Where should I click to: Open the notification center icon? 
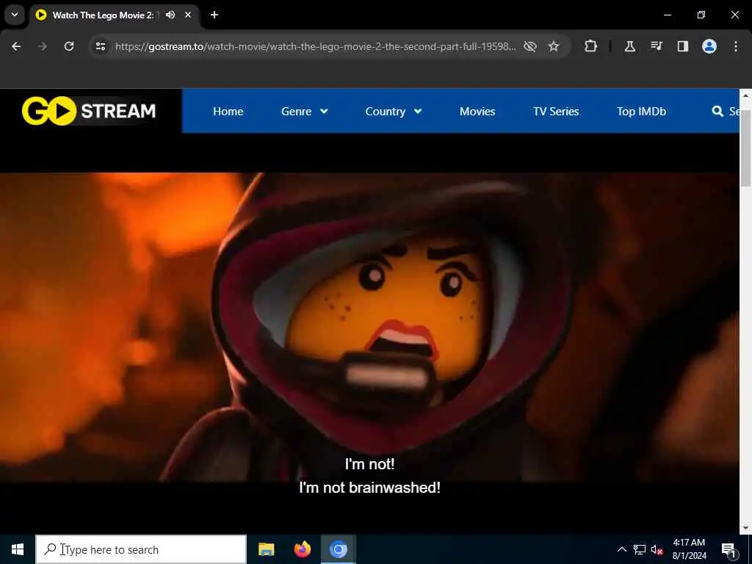[728, 549]
